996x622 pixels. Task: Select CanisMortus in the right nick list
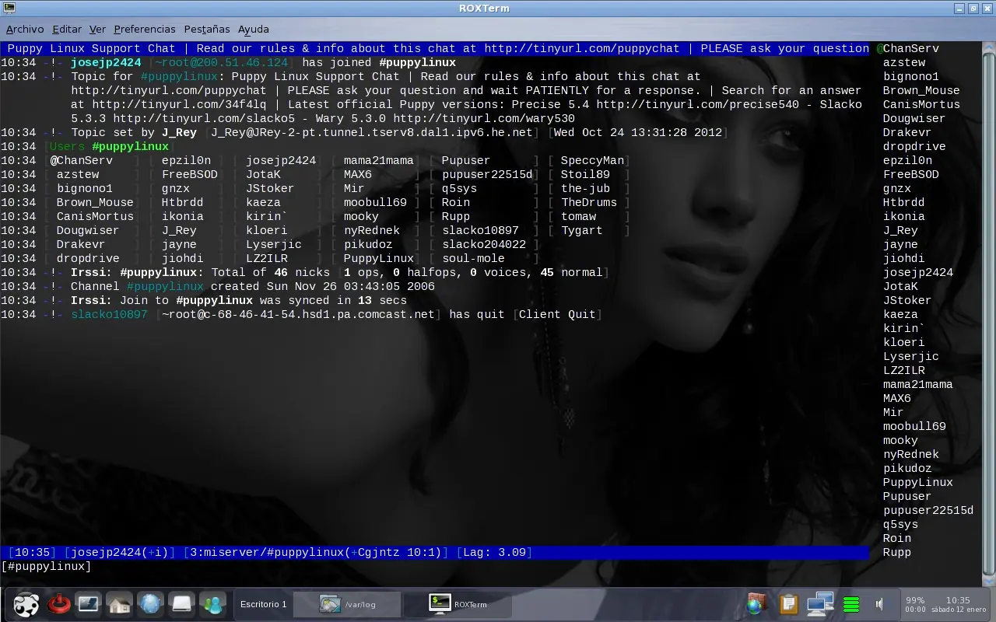coord(921,104)
